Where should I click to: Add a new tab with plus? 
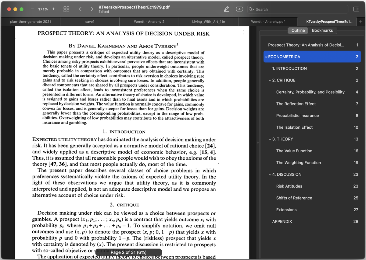361,22
